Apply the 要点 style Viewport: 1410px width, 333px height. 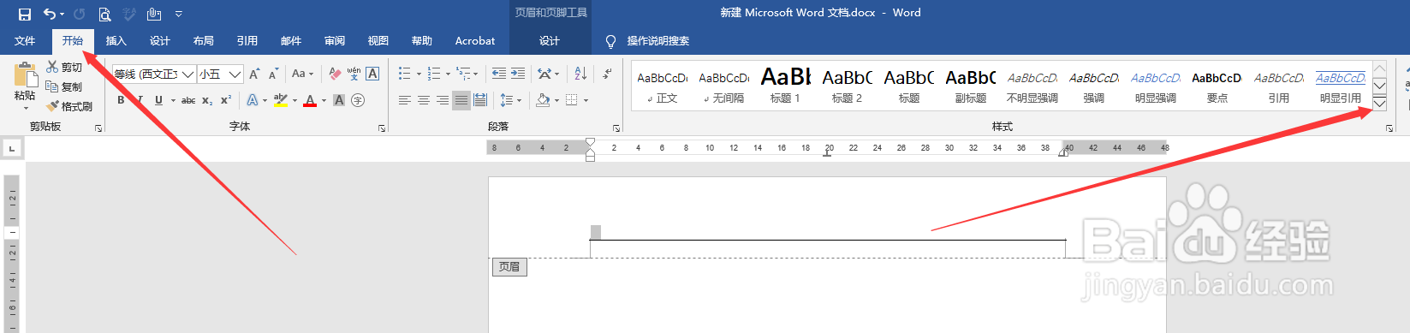[1217, 85]
